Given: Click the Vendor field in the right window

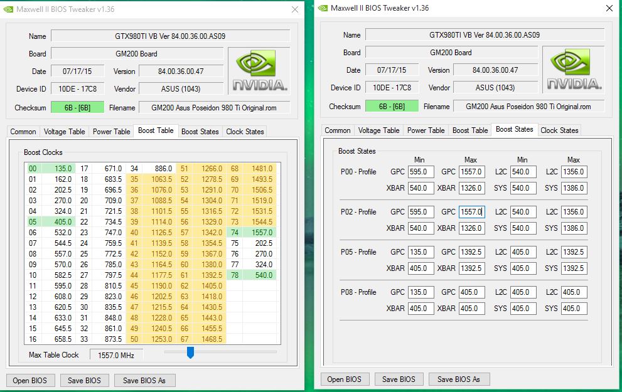Looking at the screenshot, I should pos(495,88).
